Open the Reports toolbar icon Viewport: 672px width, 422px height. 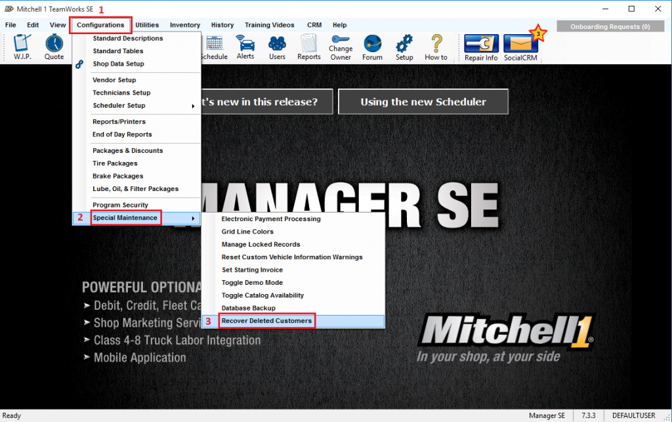(308, 47)
